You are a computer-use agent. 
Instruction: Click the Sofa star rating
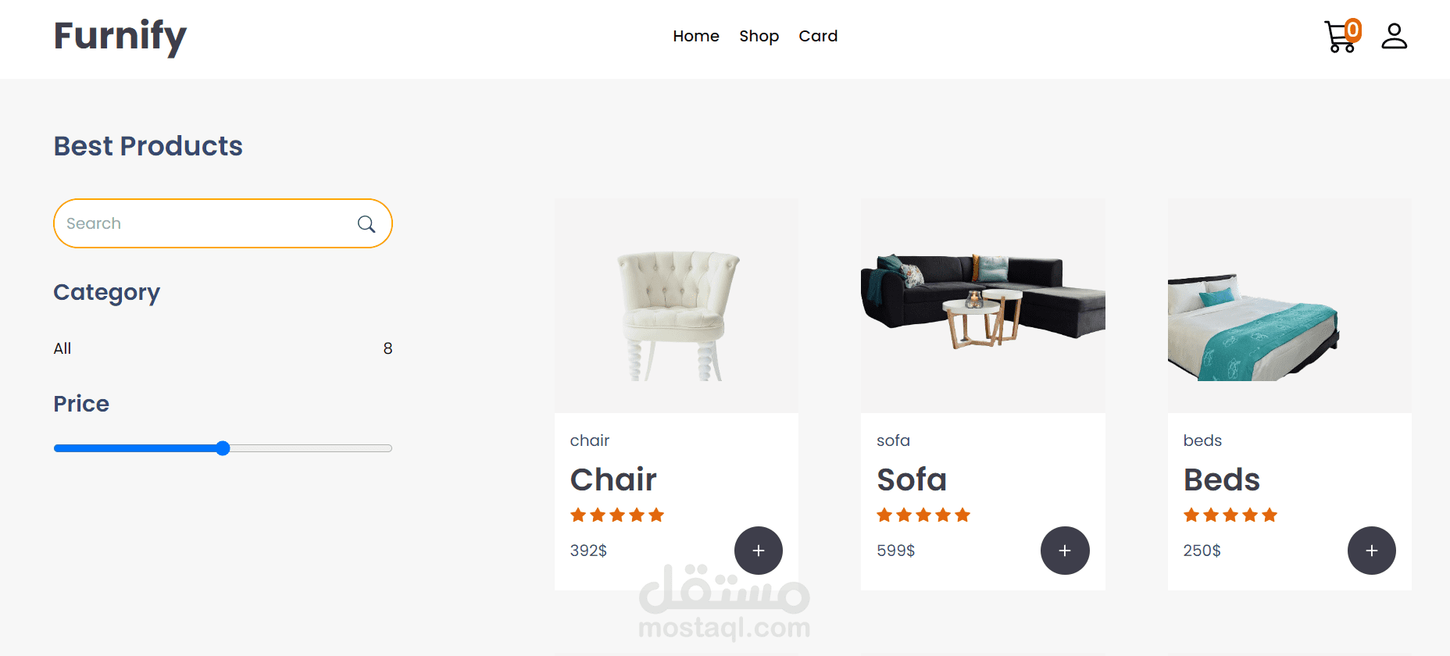point(923,515)
